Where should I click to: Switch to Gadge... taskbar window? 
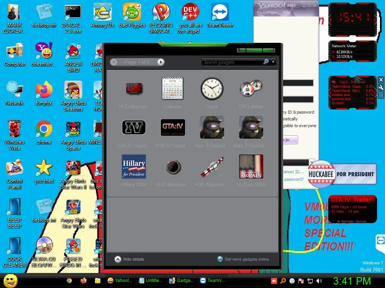182,280
